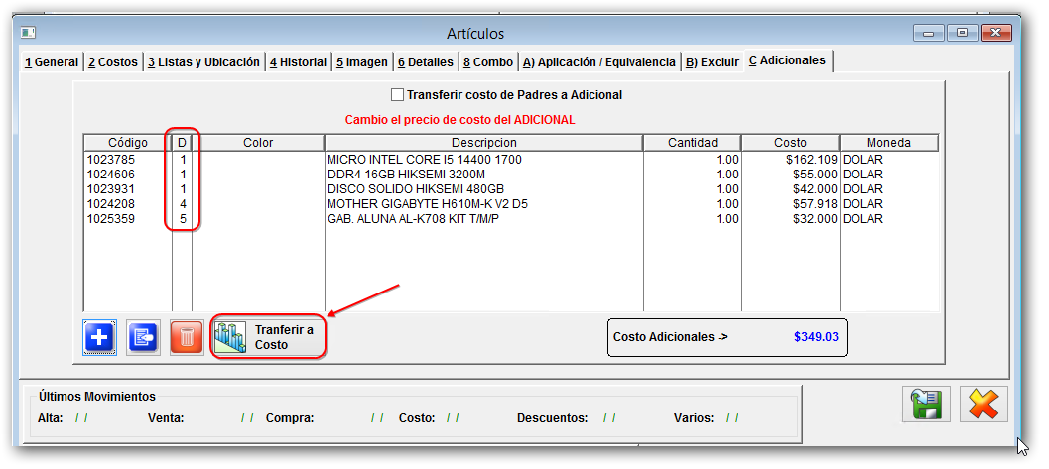Open the 3 Listas y Ubicación tab
Viewport: 1049px width, 469px height.
(x=204, y=62)
